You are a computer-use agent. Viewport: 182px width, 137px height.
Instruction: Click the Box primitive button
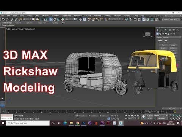pyautogui.click(x=163, y=45)
